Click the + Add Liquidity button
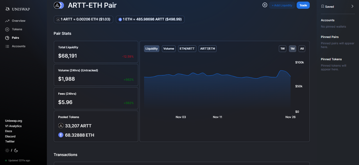The width and height of the screenshot is (359, 165). (x=282, y=5)
